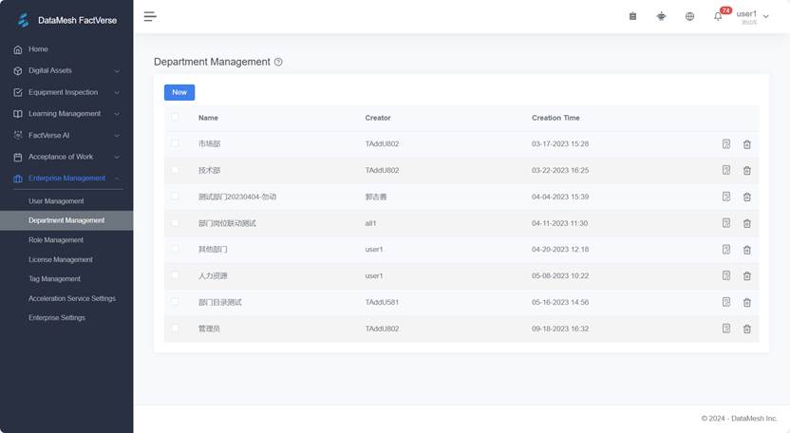Viewport: 790px width, 433px height.
Task: Check the select-all checkbox in table header
Action: [x=175, y=118]
